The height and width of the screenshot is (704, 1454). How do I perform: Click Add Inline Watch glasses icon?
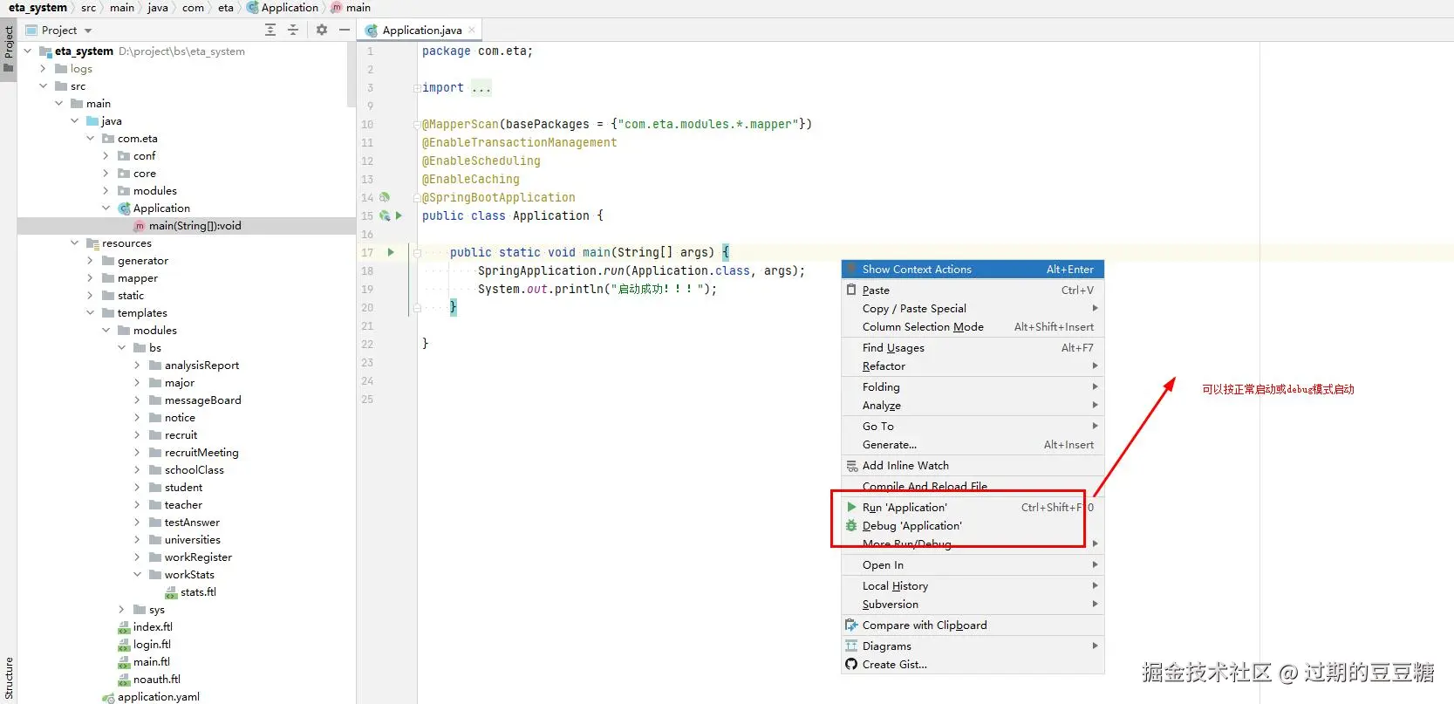[851, 466]
